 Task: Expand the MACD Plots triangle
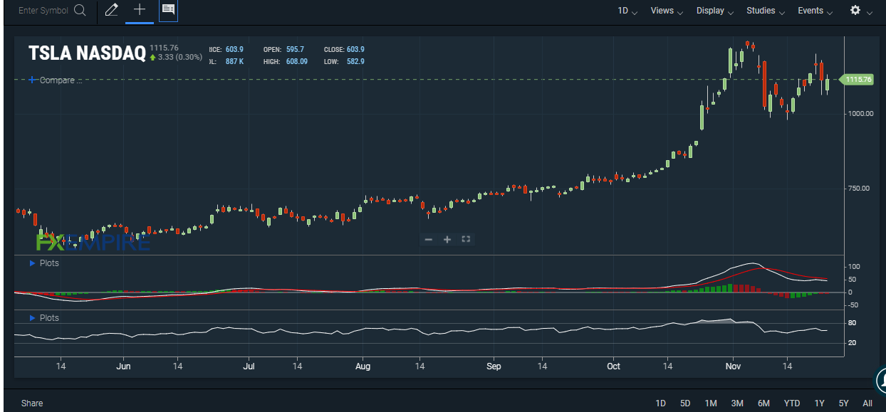click(x=32, y=263)
